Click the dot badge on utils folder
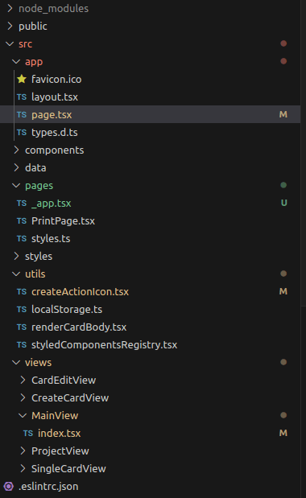The image size is (306, 498). click(x=283, y=274)
